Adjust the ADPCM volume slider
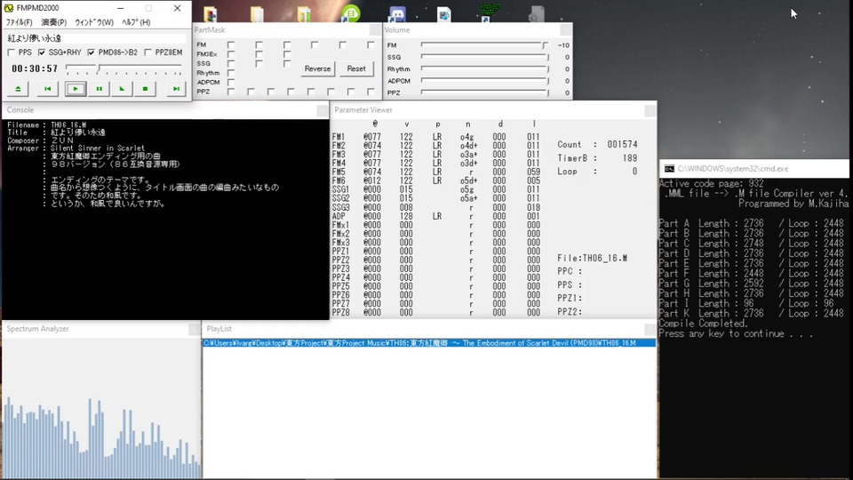This screenshot has width=853, height=480. pyautogui.click(x=485, y=81)
